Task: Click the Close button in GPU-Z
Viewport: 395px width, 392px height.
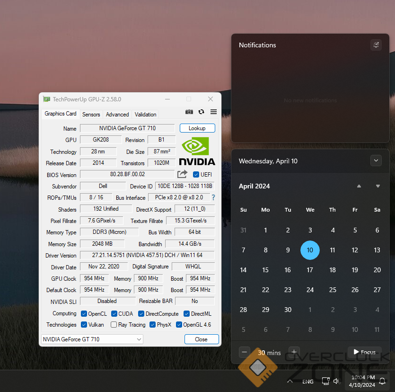Action: click(202, 339)
